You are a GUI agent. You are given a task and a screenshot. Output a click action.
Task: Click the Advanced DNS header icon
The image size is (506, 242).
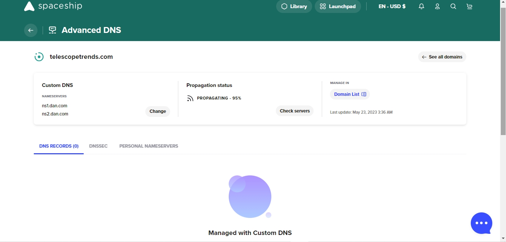click(53, 30)
